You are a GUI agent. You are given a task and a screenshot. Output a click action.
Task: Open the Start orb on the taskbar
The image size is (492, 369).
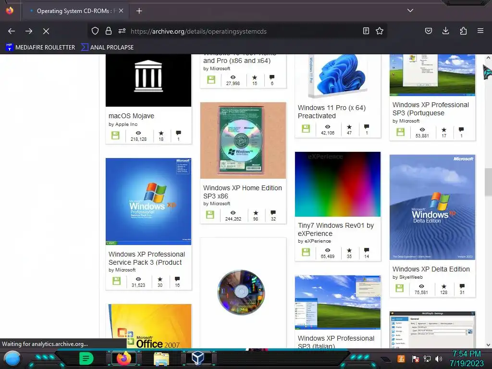pyautogui.click(x=12, y=358)
